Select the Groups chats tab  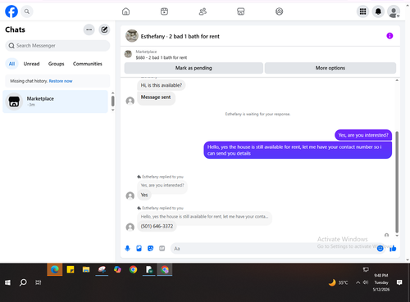click(x=56, y=64)
